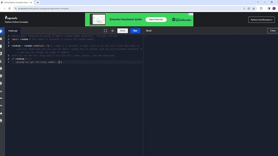Open the SQL database compiler icon
This screenshot has height=156, width=278.
(1, 46)
